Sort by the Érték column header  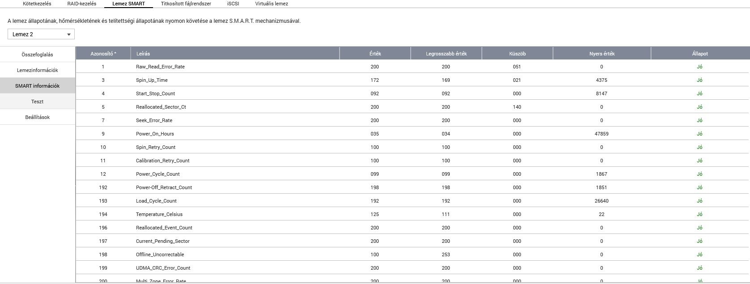(375, 54)
